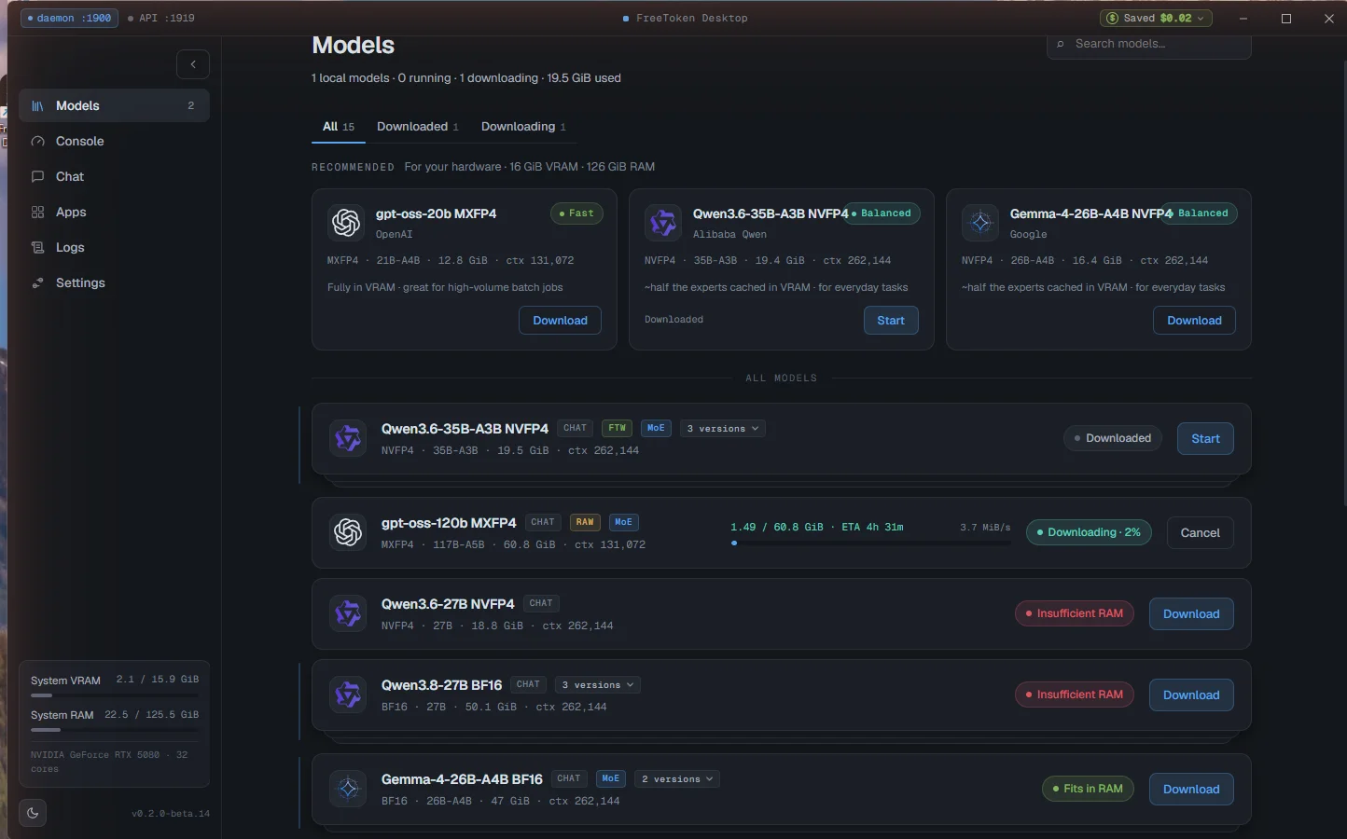Open the Saved $0.02 dropdown

tap(1156, 18)
